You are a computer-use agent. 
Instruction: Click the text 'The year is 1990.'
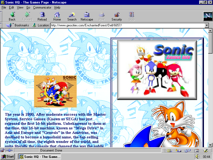point(19,114)
